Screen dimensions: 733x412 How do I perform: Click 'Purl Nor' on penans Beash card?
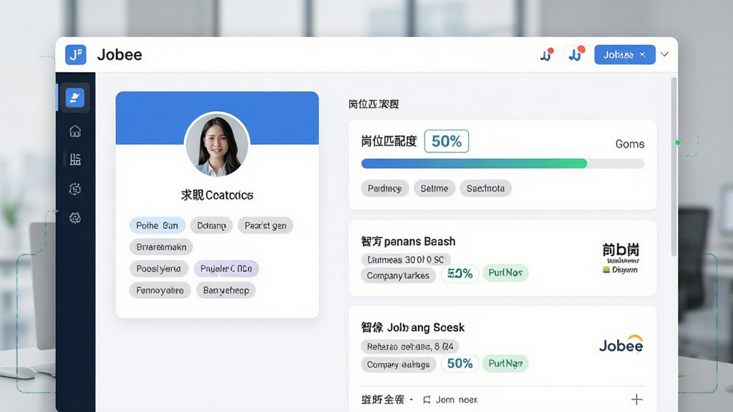pyautogui.click(x=505, y=273)
